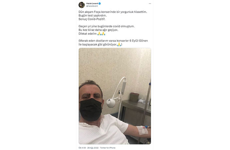230x150 pixels.
Task: Click the Haluk Levent display name
Action: click(92, 3)
